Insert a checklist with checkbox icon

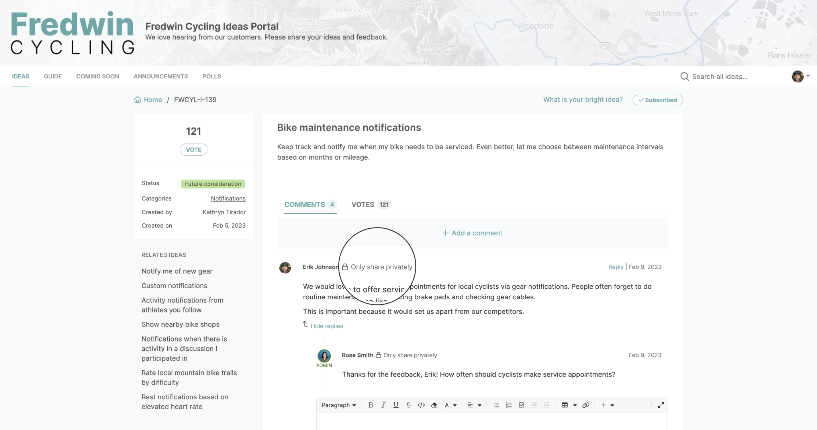(521, 405)
